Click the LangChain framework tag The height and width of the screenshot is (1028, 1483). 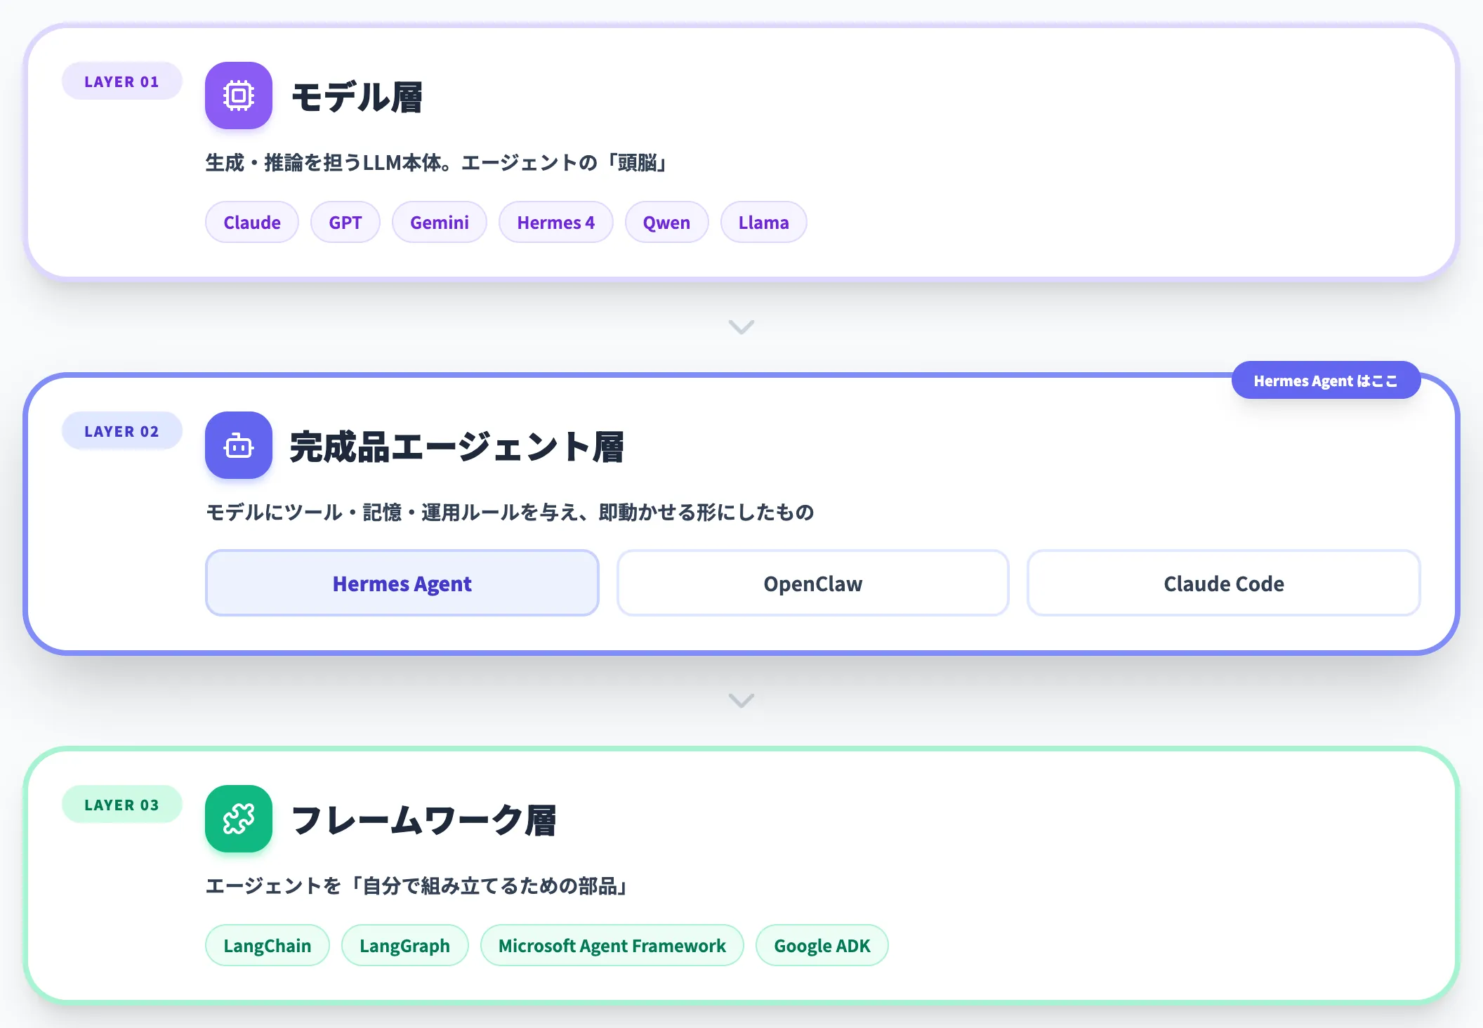pyautogui.click(x=268, y=945)
